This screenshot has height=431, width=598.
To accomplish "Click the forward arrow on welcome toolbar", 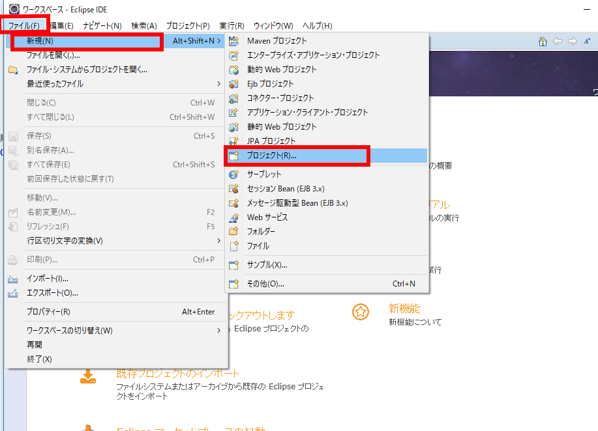I will [573, 41].
